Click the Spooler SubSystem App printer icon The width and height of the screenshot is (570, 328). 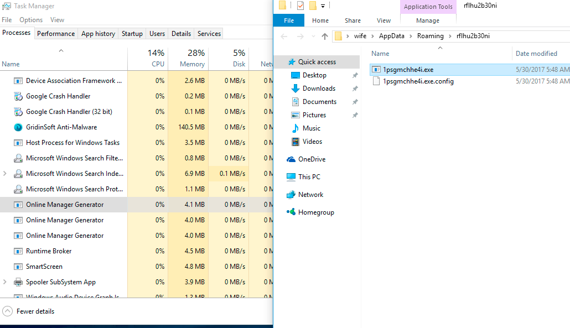click(18, 282)
